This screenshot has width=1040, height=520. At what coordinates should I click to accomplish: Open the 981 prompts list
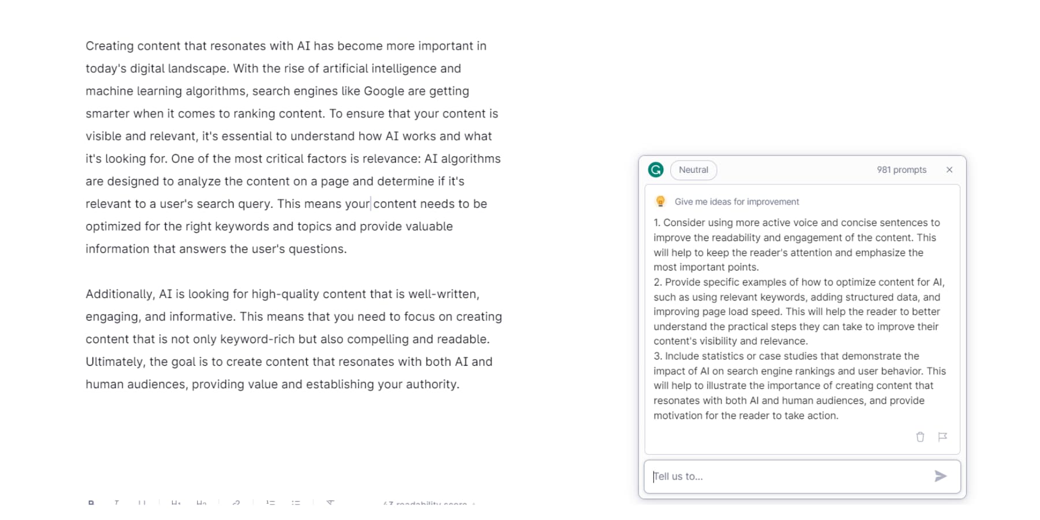(x=901, y=170)
